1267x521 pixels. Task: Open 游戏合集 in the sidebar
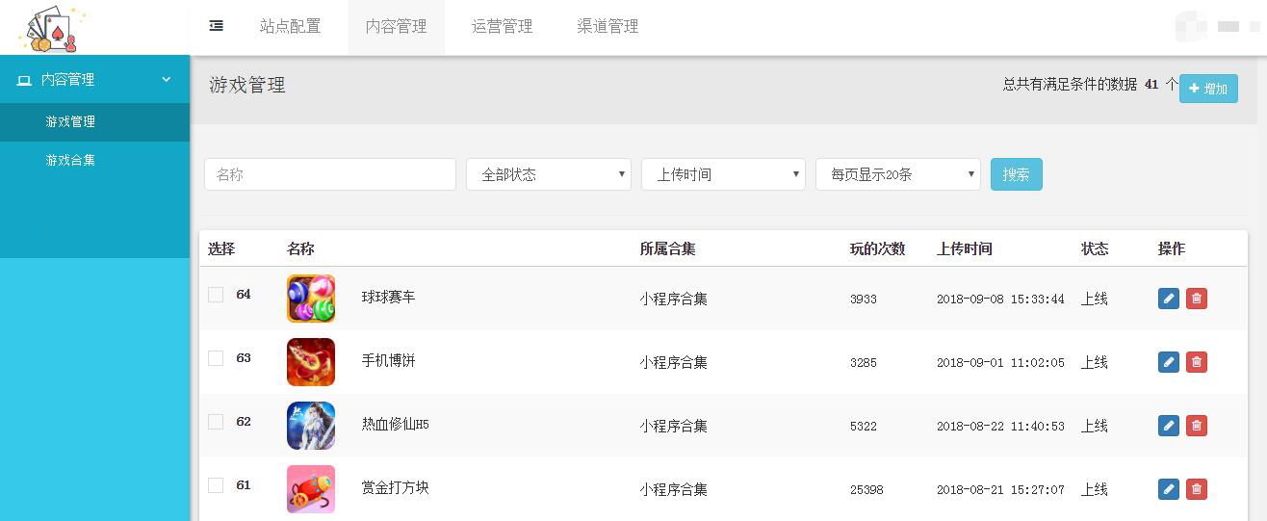(70, 160)
